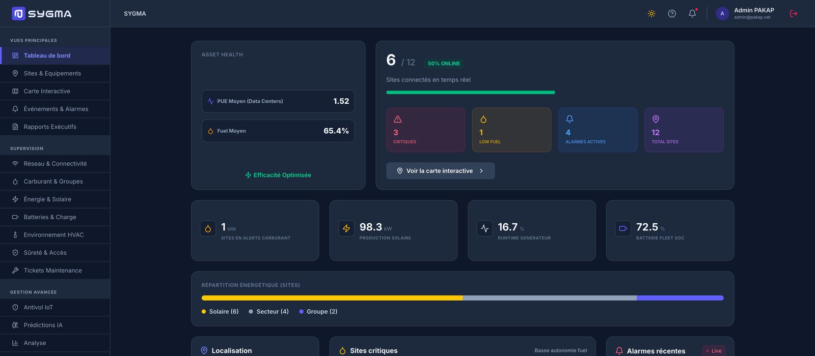Click the 50% ONLINE badge
The width and height of the screenshot is (815, 356).
(x=444, y=64)
